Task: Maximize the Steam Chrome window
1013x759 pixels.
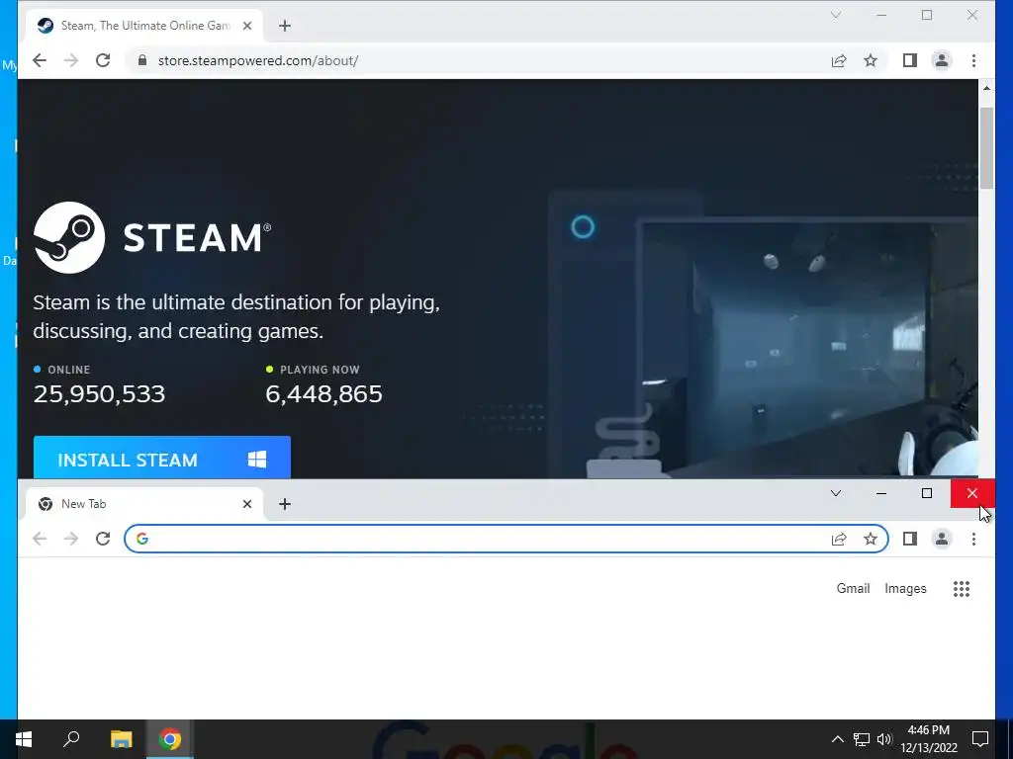Action: click(x=927, y=15)
